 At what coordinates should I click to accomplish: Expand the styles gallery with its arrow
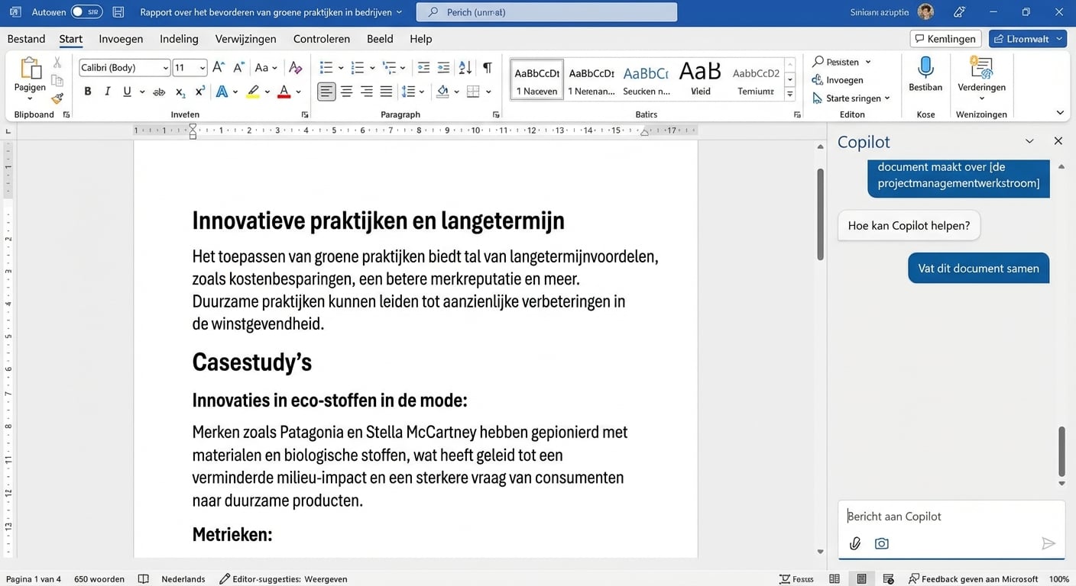click(789, 93)
